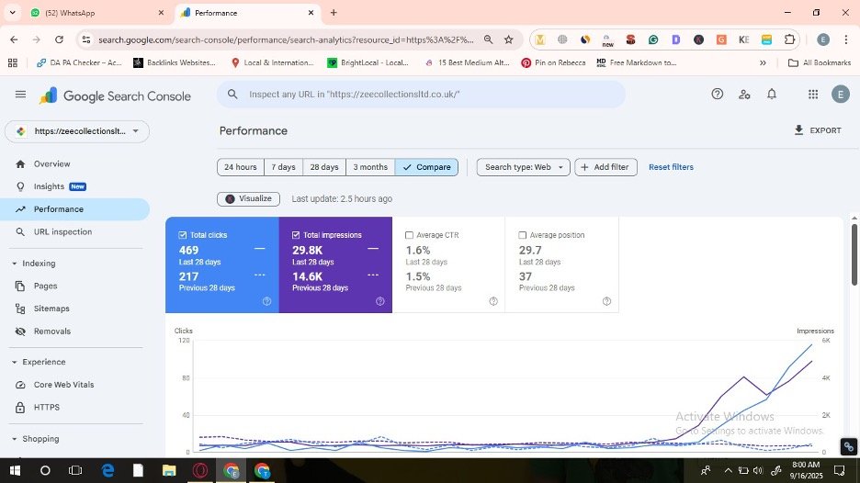
Task: Select the 3 months date range button
Action: [x=370, y=167]
